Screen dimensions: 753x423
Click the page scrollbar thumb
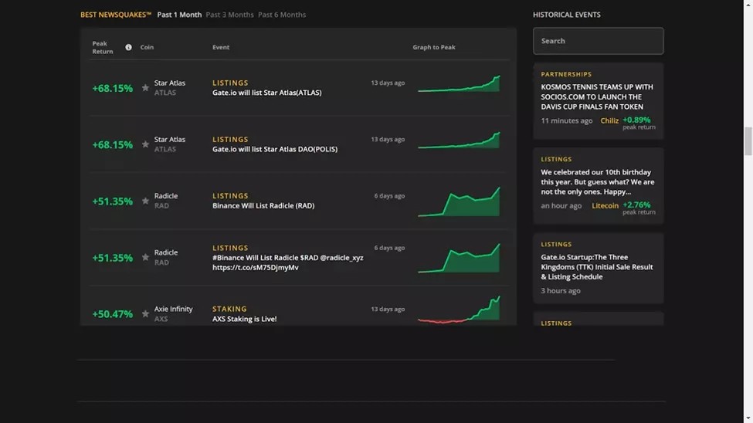pyautogui.click(x=748, y=141)
